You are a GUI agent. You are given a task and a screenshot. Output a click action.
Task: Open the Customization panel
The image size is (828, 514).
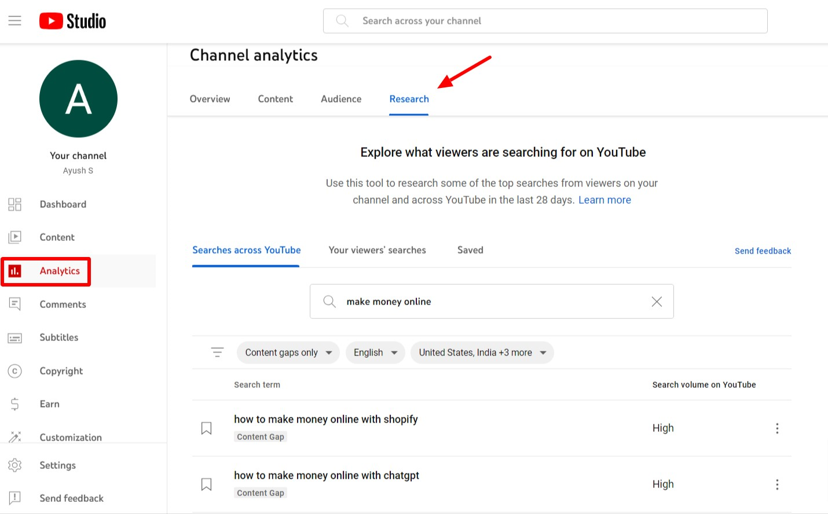coord(70,437)
